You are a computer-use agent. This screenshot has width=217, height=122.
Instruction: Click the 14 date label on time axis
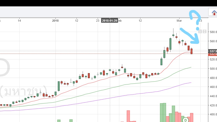pos(19,21)
